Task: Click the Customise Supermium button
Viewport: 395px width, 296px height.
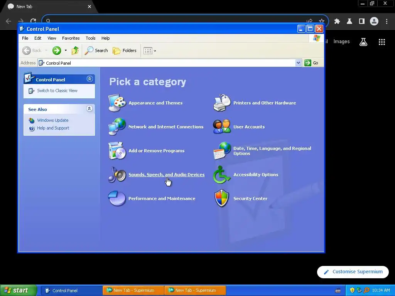Action: pyautogui.click(x=353, y=272)
